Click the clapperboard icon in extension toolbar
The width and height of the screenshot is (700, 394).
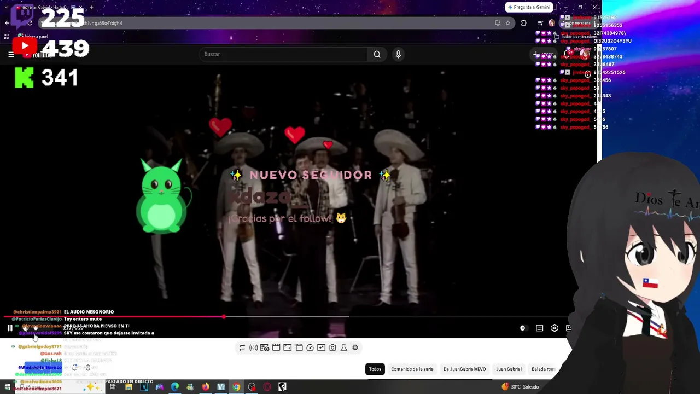coord(276,347)
